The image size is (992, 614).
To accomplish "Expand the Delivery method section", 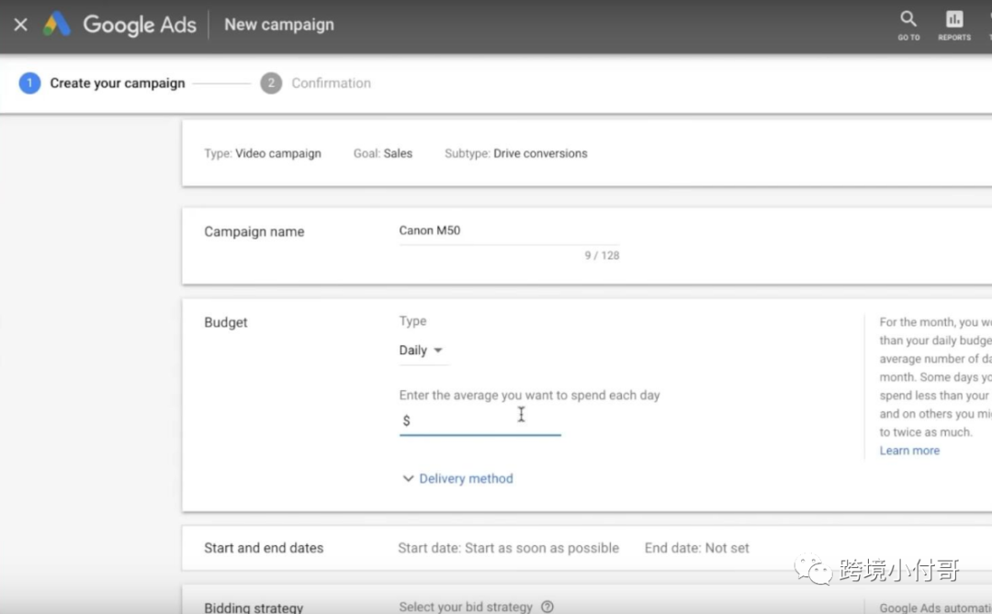I will [x=466, y=479].
